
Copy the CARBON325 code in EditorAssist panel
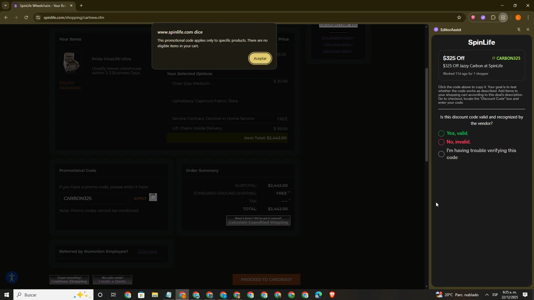[x=506, y=58]
